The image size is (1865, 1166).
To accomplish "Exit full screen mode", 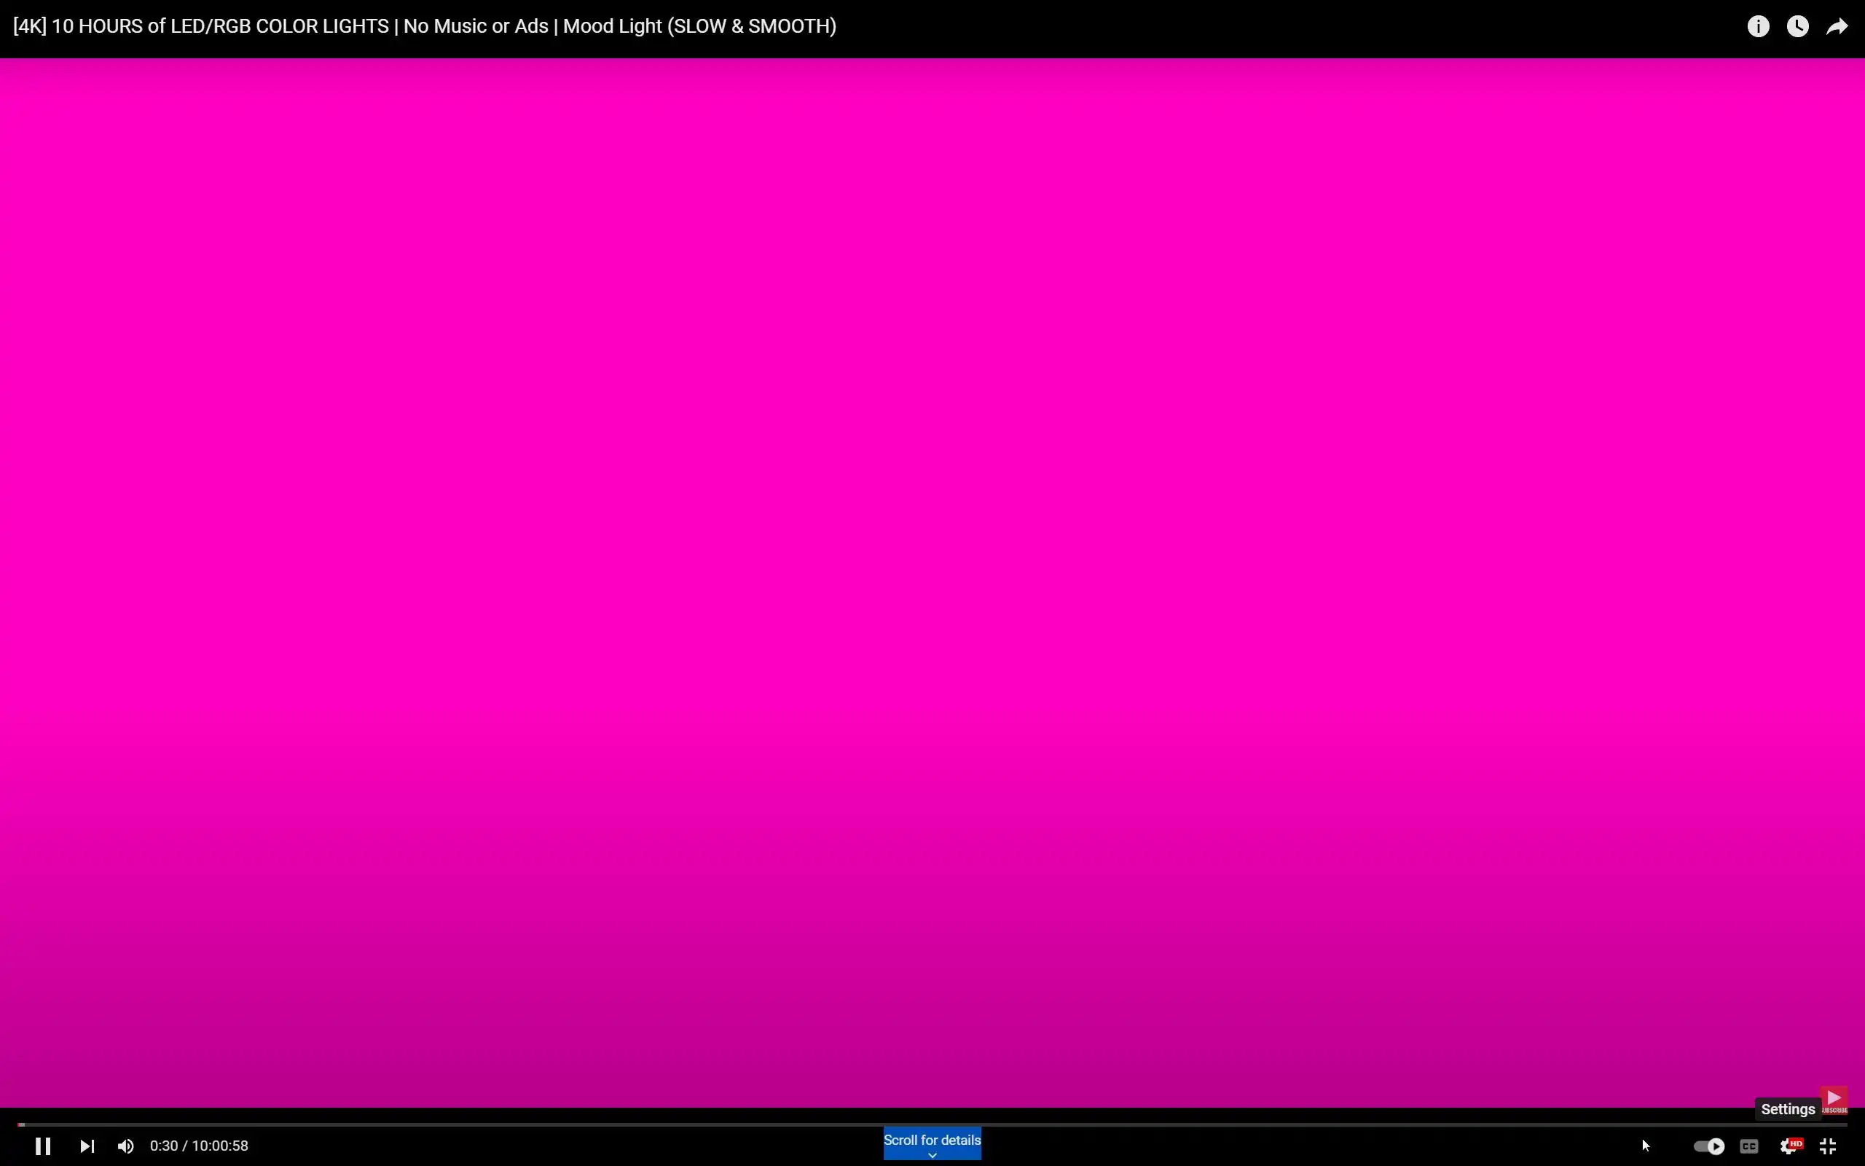I will coord(1827,1146).
